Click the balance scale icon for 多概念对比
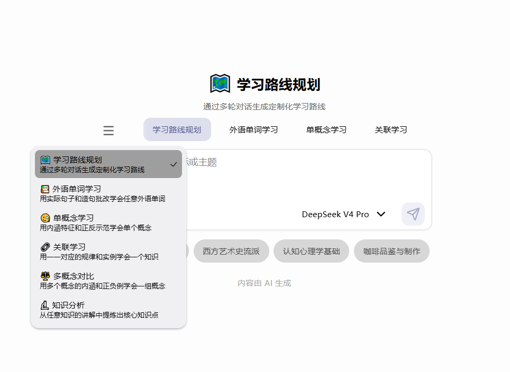 tap(45, 276)
